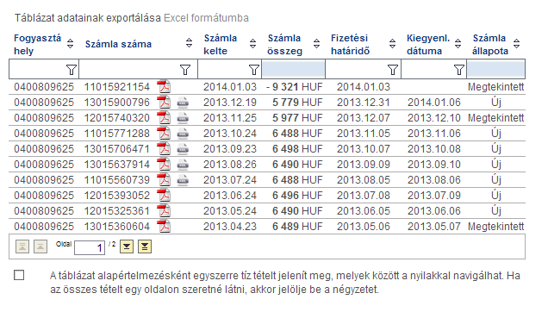Sort by Kiegyenl. dátuma column arrows

click(x=458, y=44)
